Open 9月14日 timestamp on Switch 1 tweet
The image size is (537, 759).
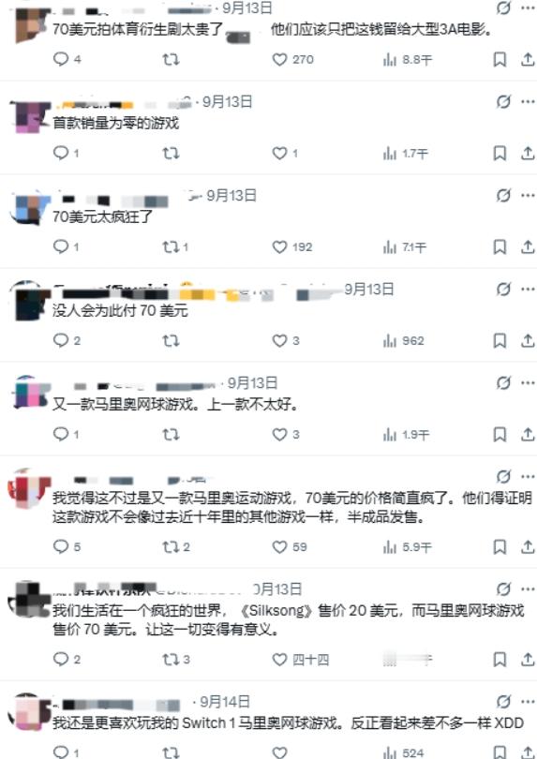pos(225,702)
